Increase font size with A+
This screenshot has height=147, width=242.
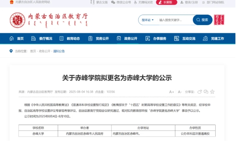click(172, 92)
